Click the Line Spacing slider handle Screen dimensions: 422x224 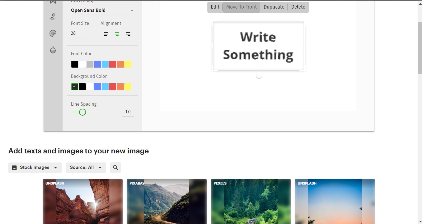[82, 112]
